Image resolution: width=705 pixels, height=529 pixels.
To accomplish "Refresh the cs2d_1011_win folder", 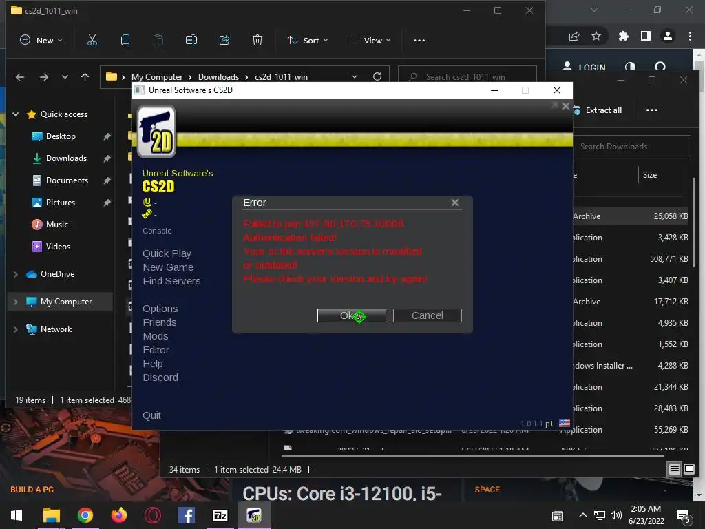I will coord(377,76).
